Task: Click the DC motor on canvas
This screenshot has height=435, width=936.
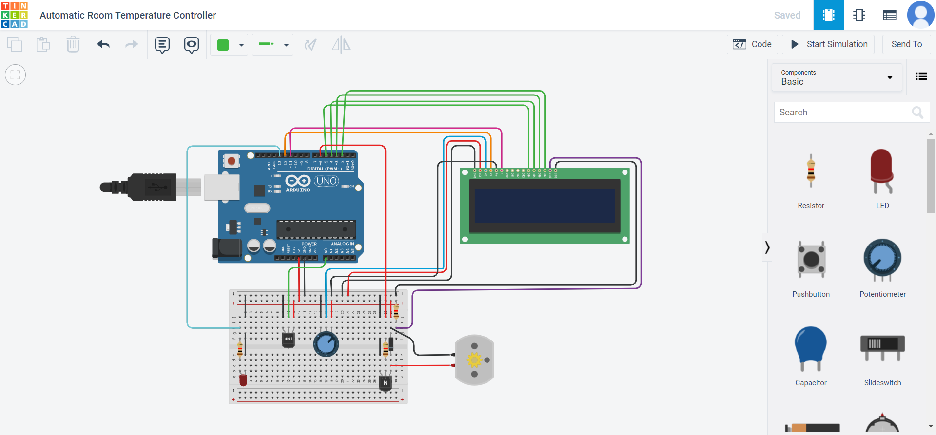Action: point(474,360)
